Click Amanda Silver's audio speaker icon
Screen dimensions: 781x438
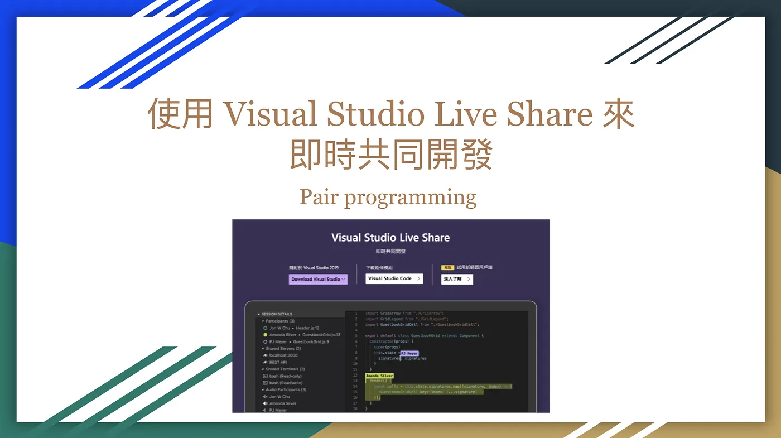[265, 403]
